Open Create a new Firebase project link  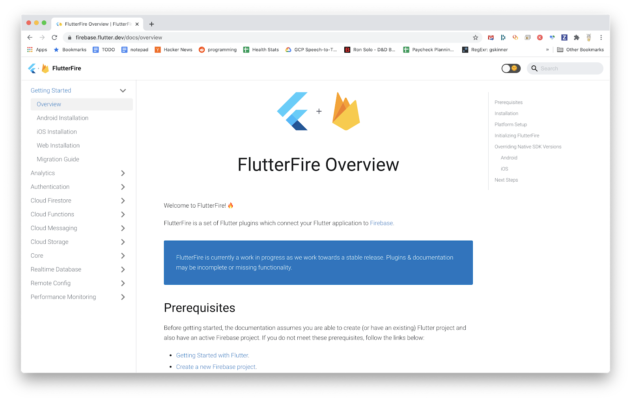(x=217, y=367)
